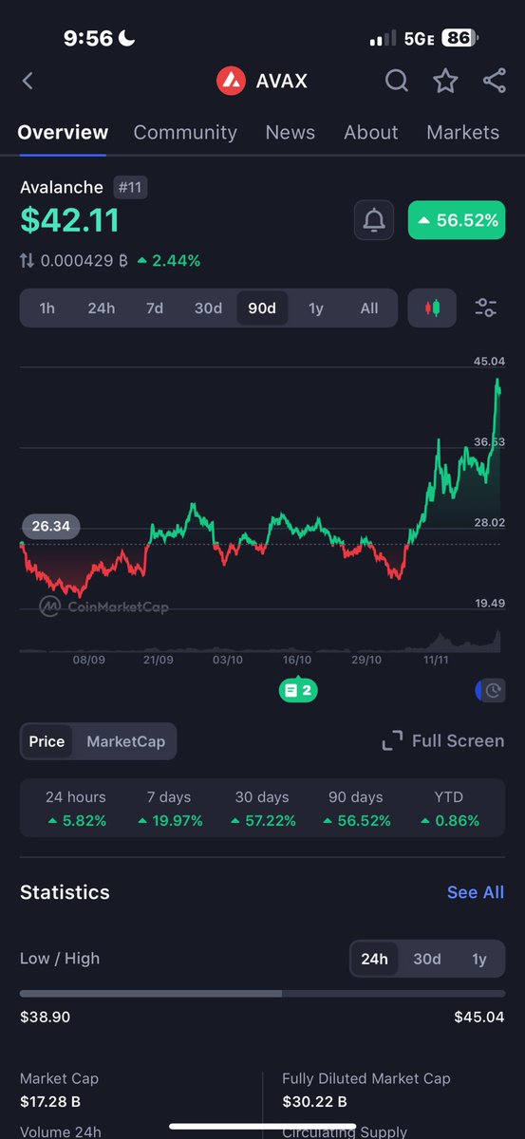Switch to the Markets tab
Viewport: 525px width, 1139px height.
coord(462,132)
